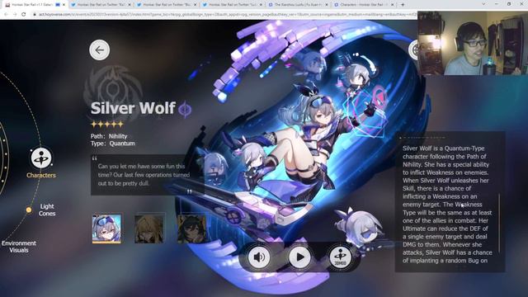Open the 3D model viewer button

tap(340, 257)
